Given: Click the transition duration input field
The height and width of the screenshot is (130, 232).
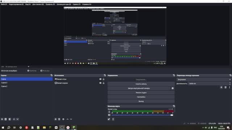Looking at the screenshot, I should (x=209, y=83).
